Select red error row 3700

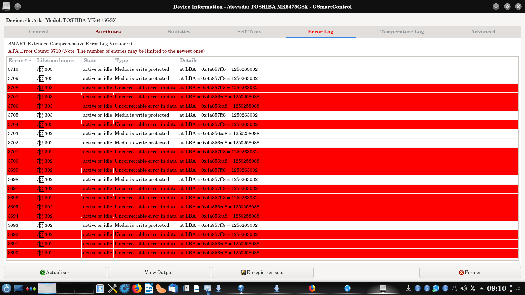[262, 161]
